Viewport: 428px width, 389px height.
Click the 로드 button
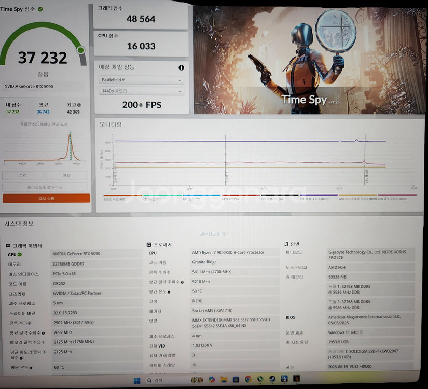tap(23, 176)
